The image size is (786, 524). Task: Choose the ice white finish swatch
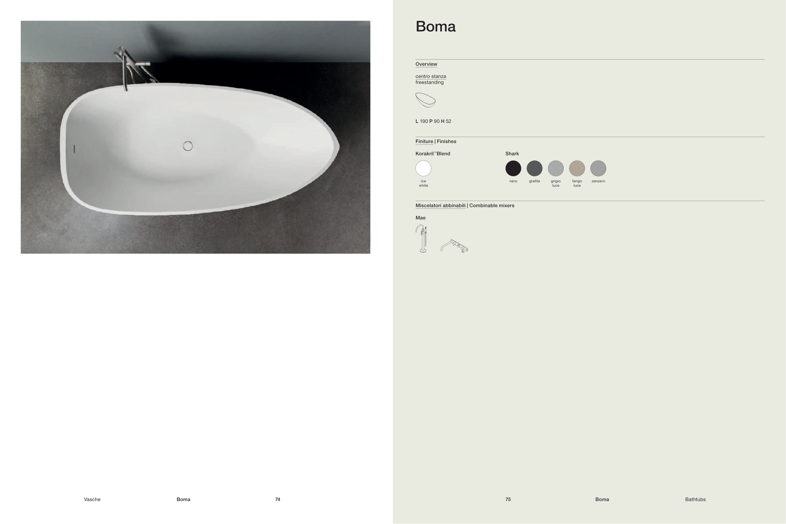pos(423,168)
